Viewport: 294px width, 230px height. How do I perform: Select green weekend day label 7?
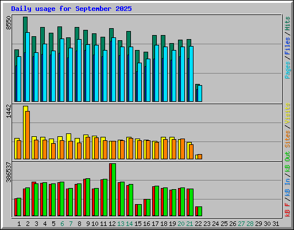coord(71,224)
